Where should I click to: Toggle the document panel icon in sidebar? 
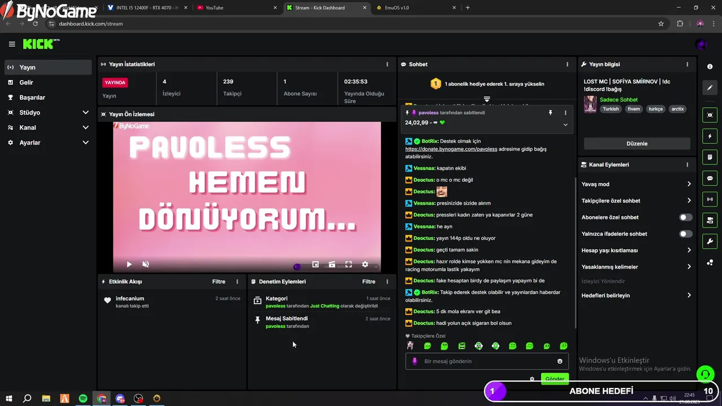(x=710, y=157)
